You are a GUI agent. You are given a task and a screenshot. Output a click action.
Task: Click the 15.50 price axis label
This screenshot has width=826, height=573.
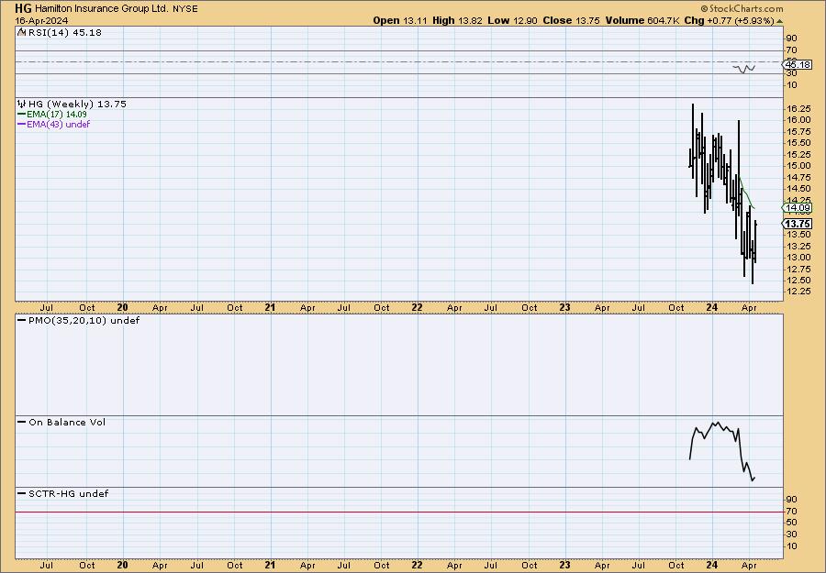coord(798,143)
